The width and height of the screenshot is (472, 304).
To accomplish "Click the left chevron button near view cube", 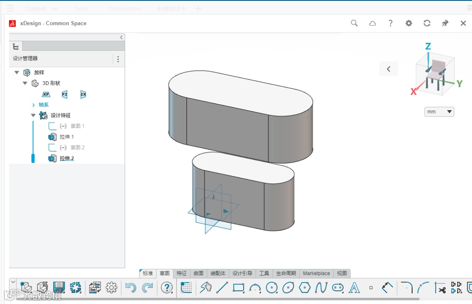I will click(389, 69).
